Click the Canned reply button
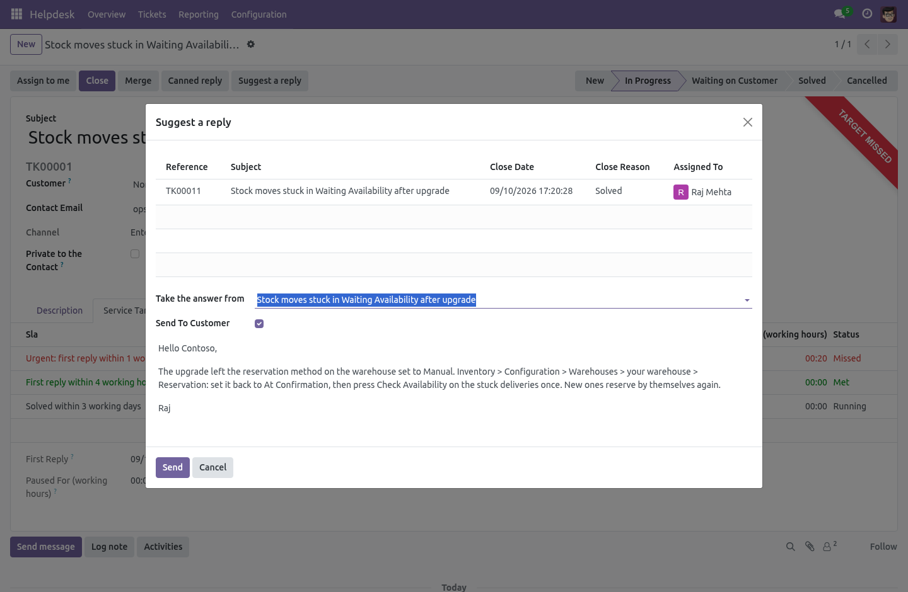This screenshot has height=592, width=908. pos(195,81)
